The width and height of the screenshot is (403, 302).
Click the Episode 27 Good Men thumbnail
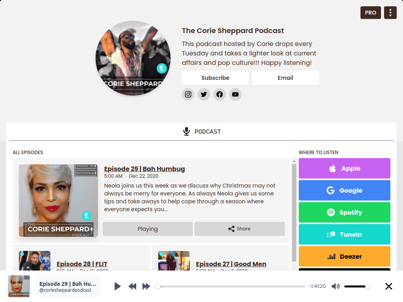[174, 261]
